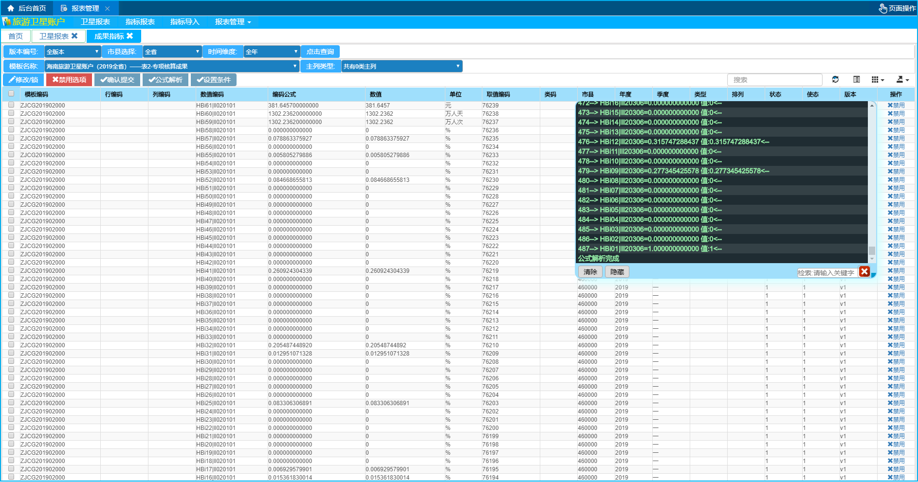Toggle the table card view icon
The height and width of the screenshot is (482, 918).
tap(857, 80)
